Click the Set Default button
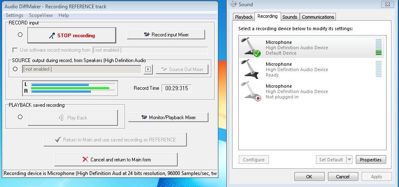The width and height of the screenshot is (399, 187). (331, 160)
